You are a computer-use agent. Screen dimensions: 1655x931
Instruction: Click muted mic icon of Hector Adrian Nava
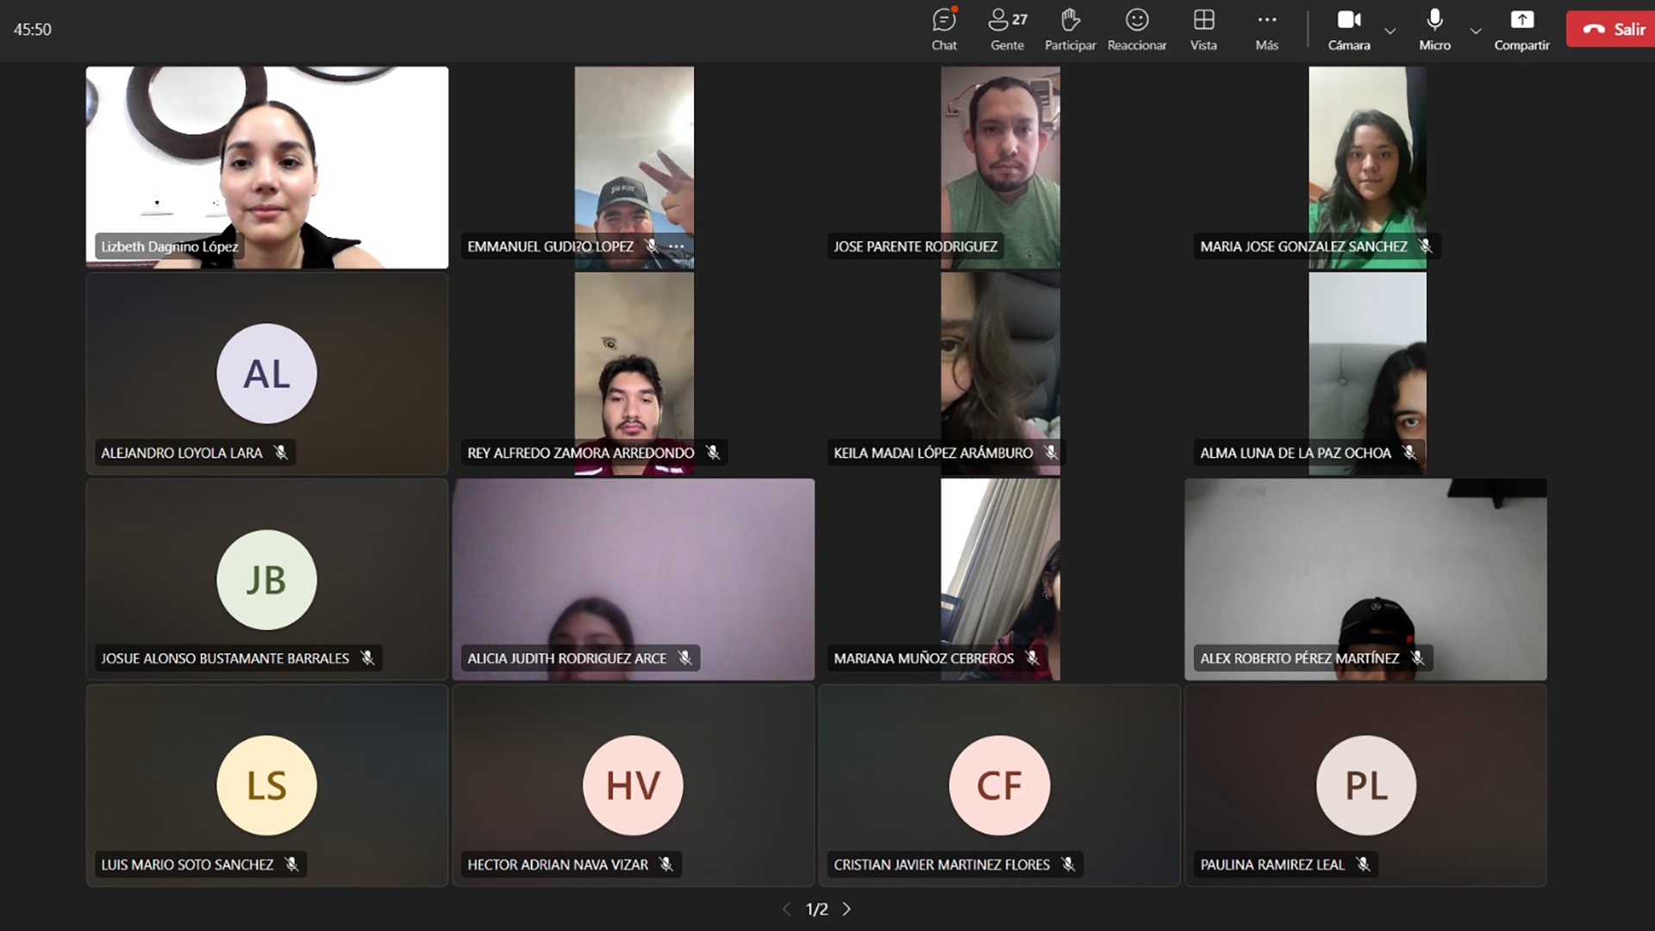[666, 865]
